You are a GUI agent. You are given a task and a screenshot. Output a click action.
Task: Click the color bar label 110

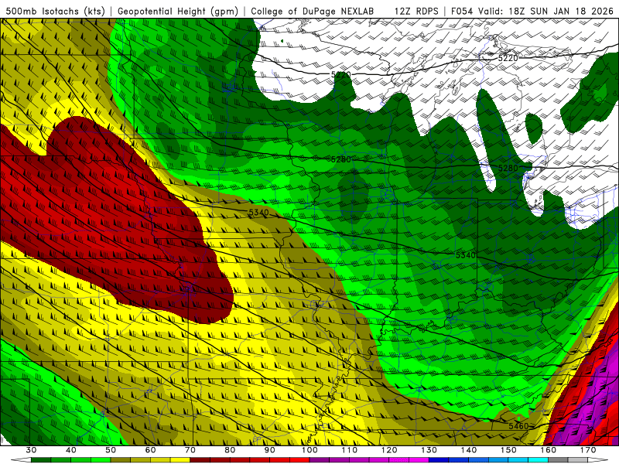[350, 450]
